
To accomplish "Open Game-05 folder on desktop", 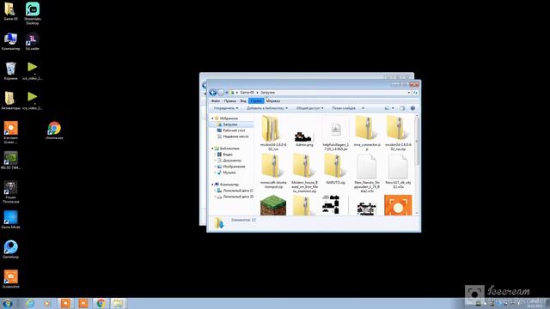I will [10, 11].
